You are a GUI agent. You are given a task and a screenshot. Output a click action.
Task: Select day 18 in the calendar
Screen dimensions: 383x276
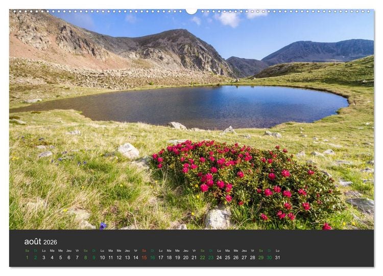coord(169,258)
